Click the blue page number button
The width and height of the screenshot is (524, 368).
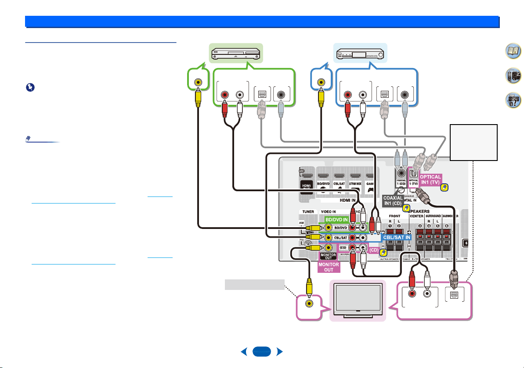tap(262, 351)
